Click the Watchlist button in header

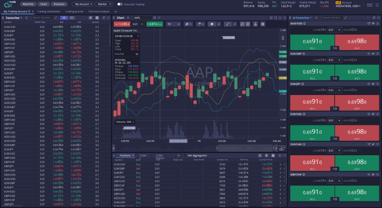pyautogui.click(x=28, y=4)
